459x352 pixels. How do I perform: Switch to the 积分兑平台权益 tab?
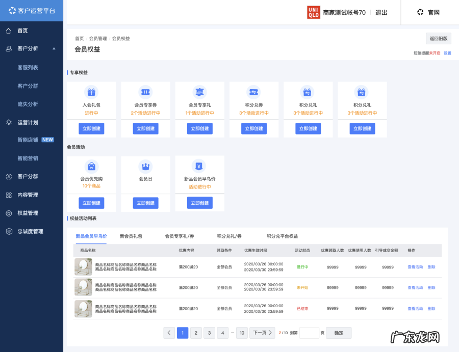click(282, 236)
